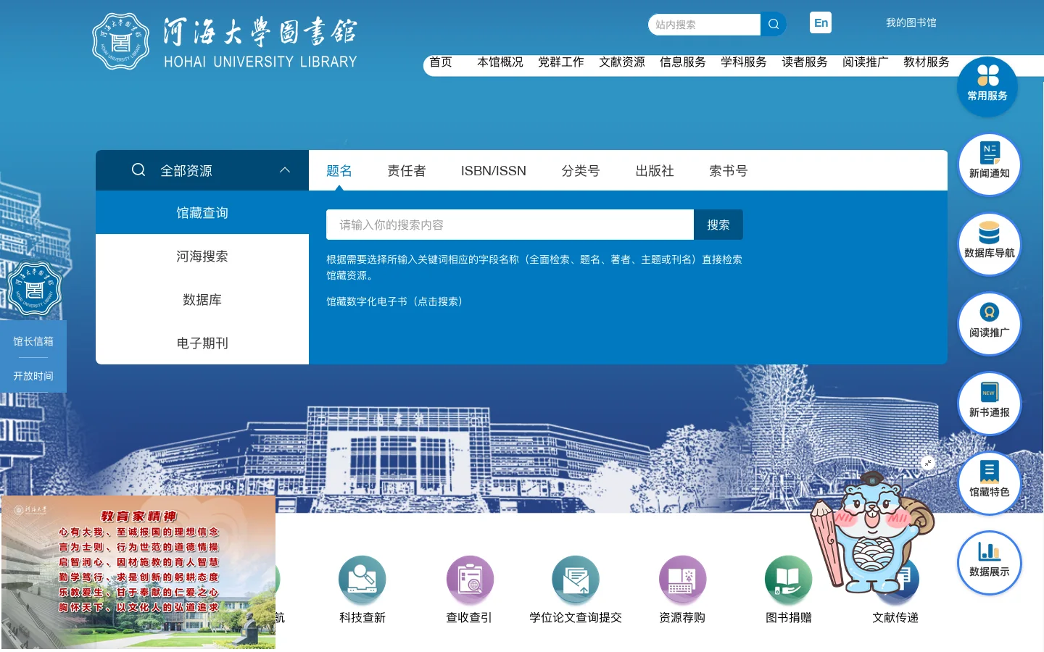Switch language with the En button
Viewport: 1044px width, 652px height.
[x=821, y=22]
